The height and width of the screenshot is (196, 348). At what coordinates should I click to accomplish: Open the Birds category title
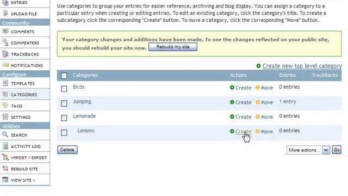(78, 87)
